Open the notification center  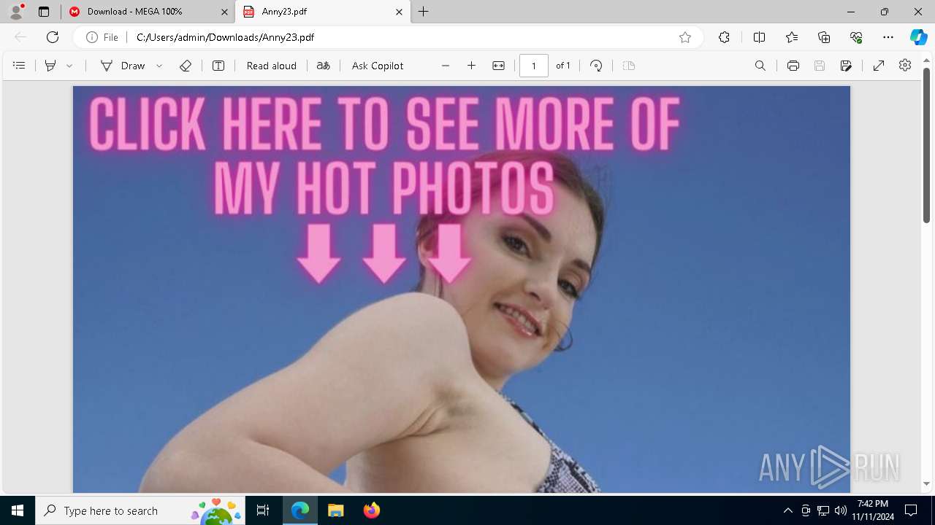911,510
